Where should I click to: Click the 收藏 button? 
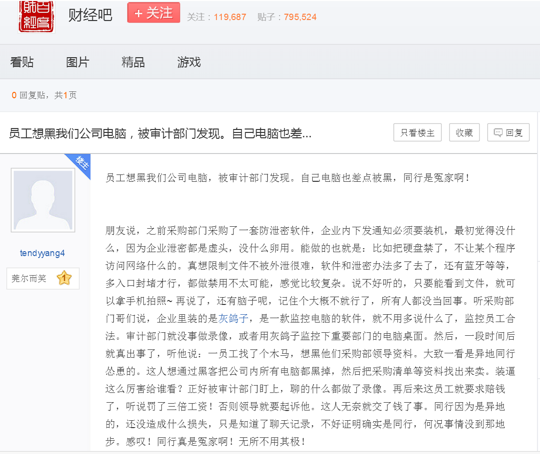[x=464, y=132]
